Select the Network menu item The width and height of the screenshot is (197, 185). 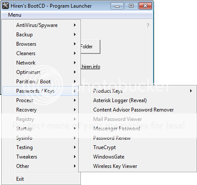pos(41,63)
